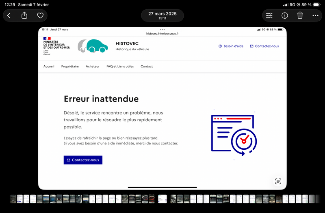Click the header Contactez-nous link
The height and width of the screenshot is (213, 325).
point(264,46)
